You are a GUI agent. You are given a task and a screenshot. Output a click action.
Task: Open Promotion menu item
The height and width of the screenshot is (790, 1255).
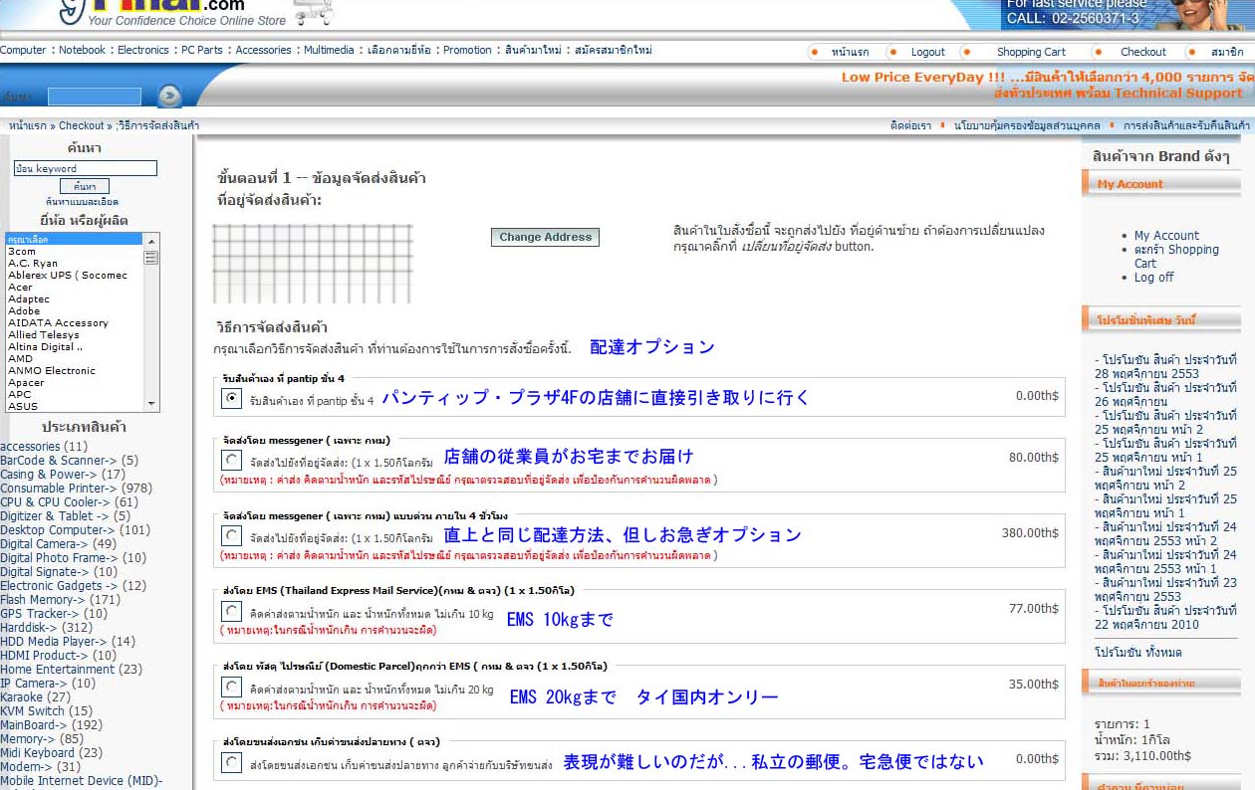click(x=467, y=50)
